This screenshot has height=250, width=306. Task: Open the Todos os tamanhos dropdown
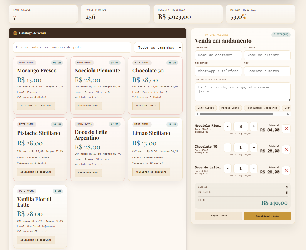[x=158, y=47]
